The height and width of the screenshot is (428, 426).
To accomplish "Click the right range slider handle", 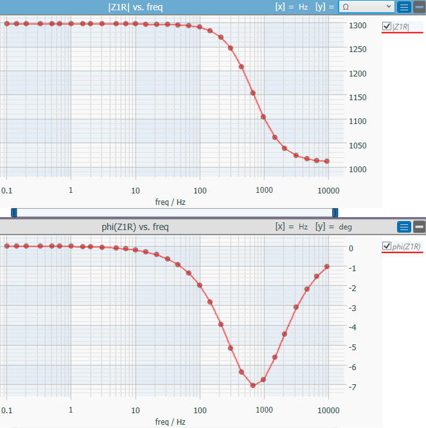I will 335,213.
